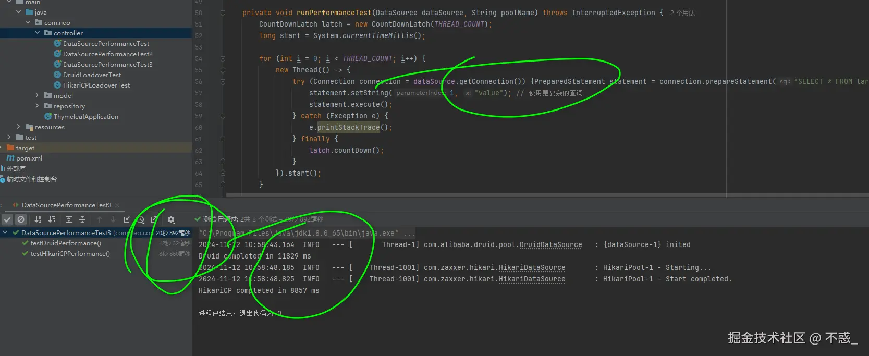Sort test results by duration
869x356 pixels.
[52, 219]
